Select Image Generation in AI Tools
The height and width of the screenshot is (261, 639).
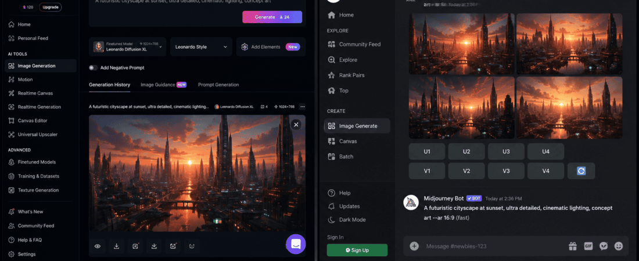40,66
